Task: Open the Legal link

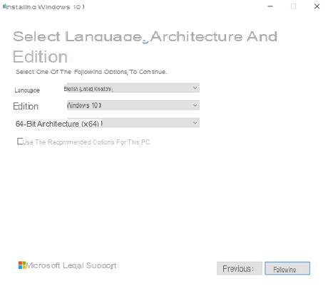Action: [73, 265]
